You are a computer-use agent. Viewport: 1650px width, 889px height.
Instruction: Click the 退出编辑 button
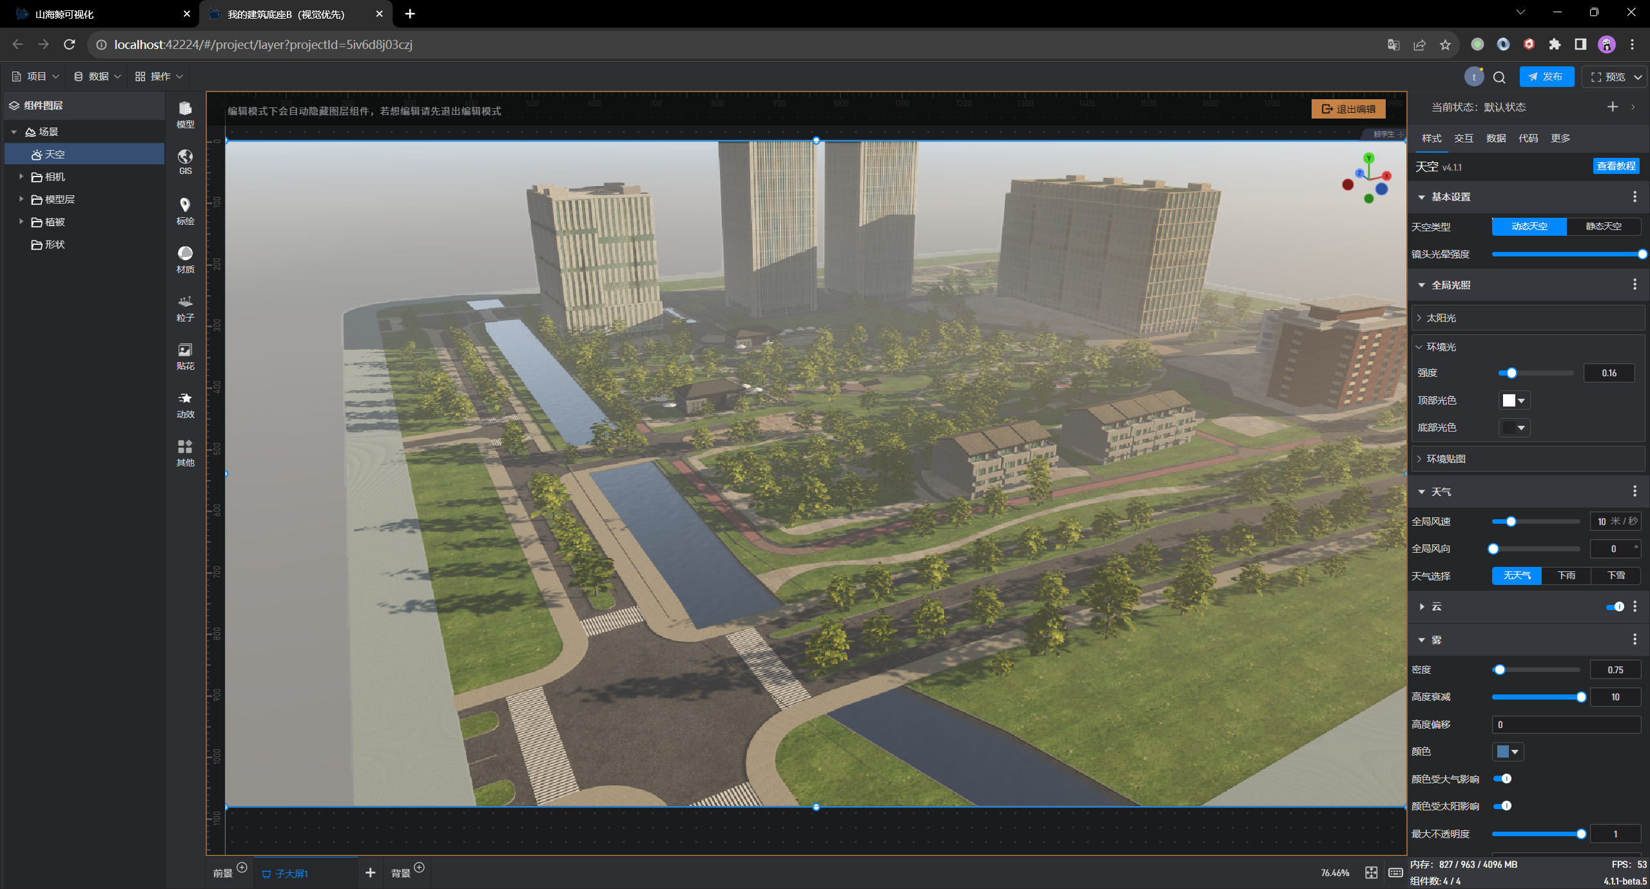pos(1348,109)
